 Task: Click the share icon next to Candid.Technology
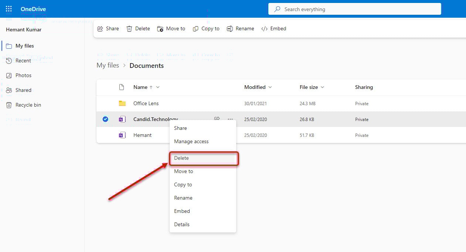[x=217, y=119]
